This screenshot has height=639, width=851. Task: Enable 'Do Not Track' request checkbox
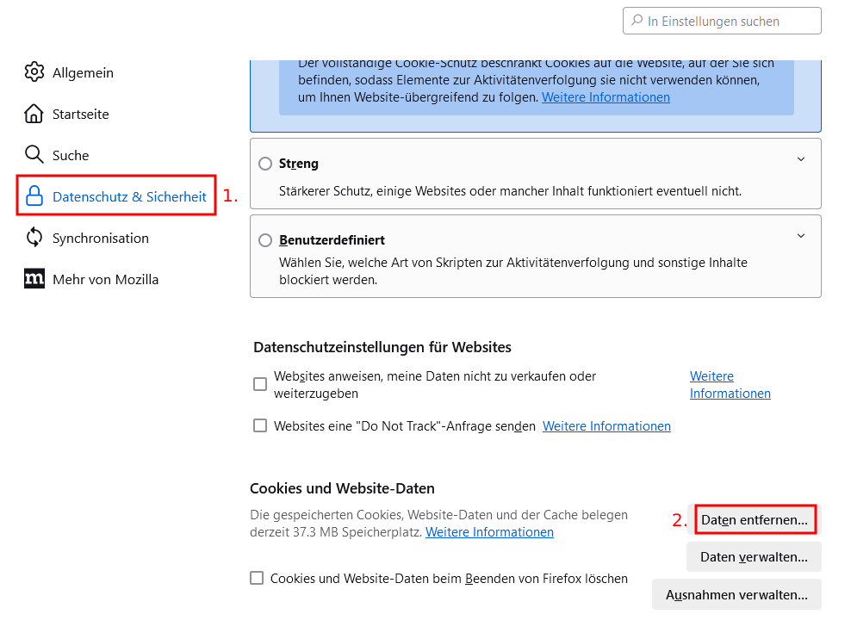pyautogui.click(x=260, y=425)
